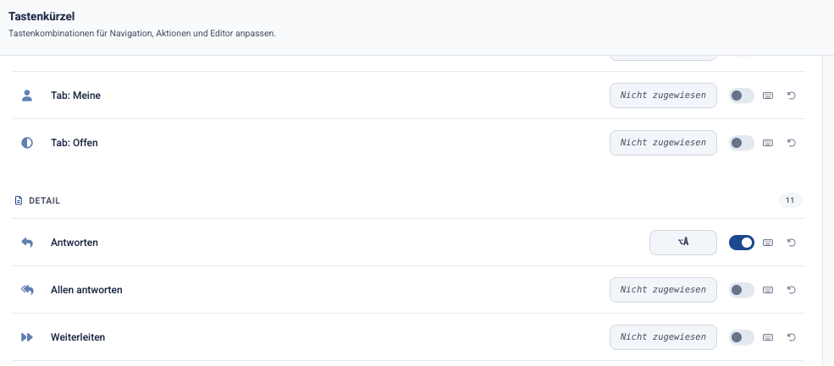
Task: Click the Antworten shortcut key field
Action: [x=683, y=243]
